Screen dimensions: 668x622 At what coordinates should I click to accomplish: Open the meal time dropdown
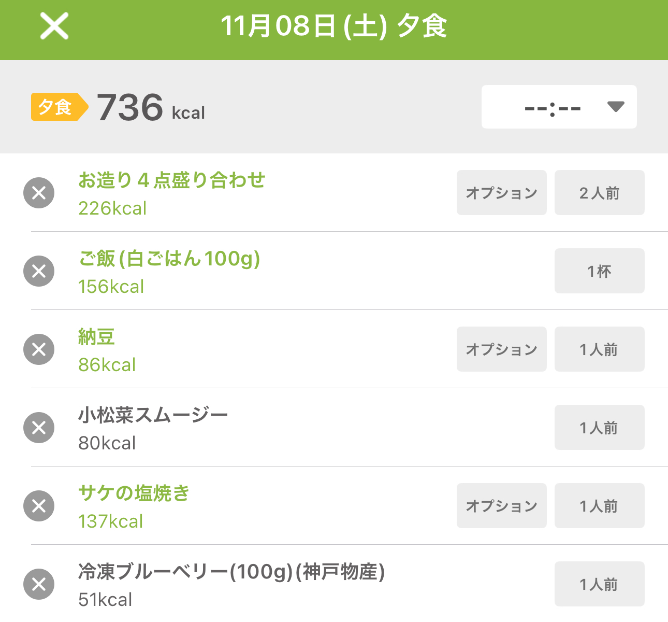click(559, 107)
